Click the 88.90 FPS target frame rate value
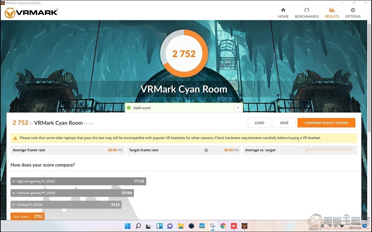The width and height of the screenshot is (372, 232). click(x=231, y=150)
